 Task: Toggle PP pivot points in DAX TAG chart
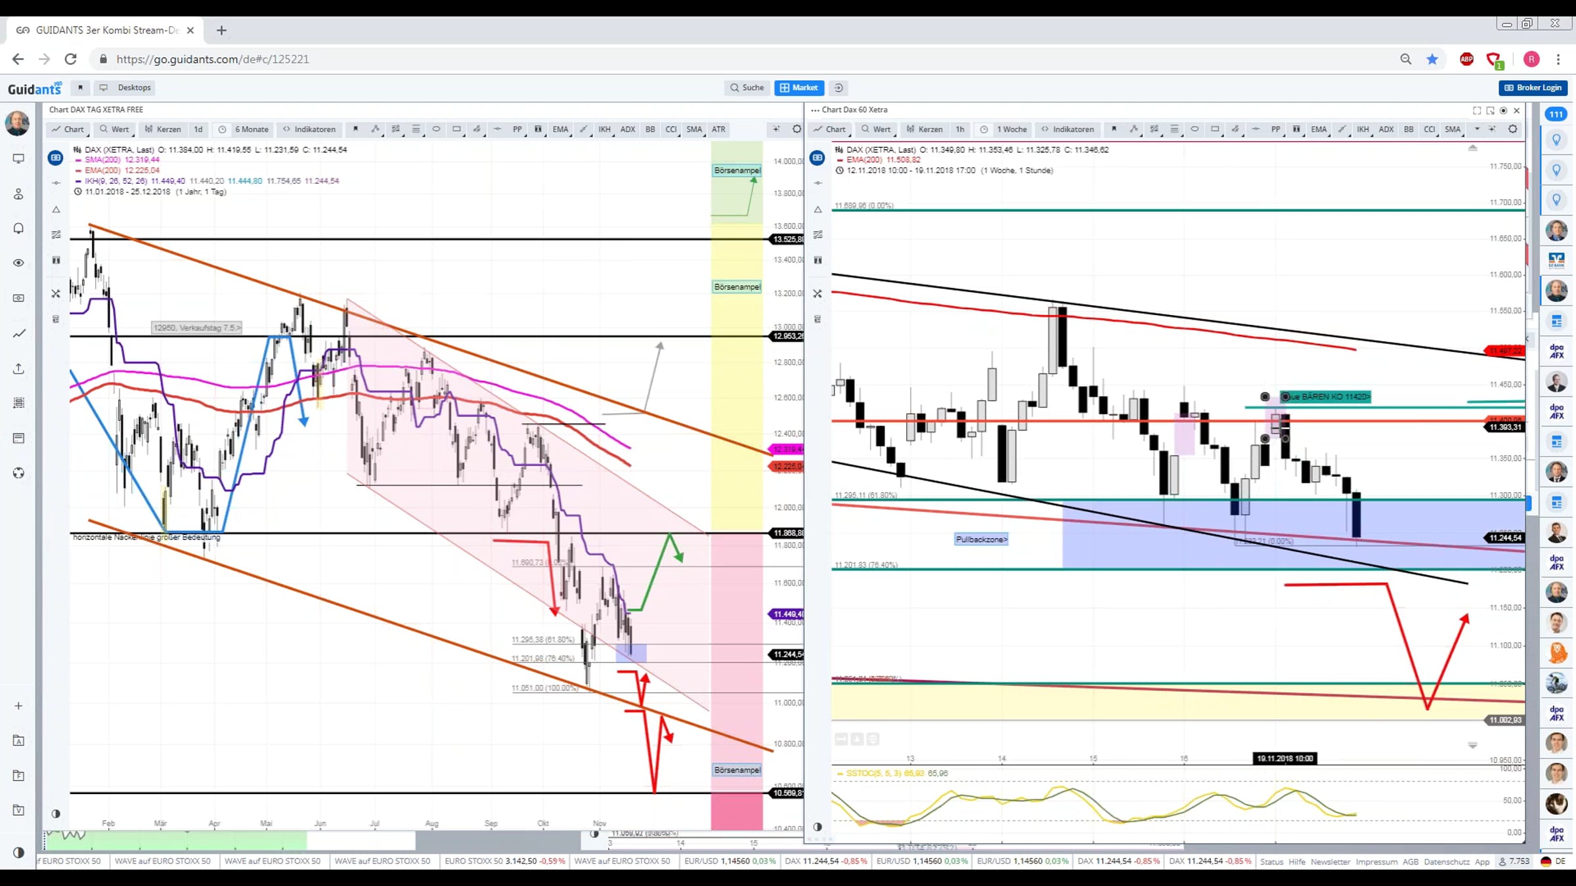tap(517, 129)
